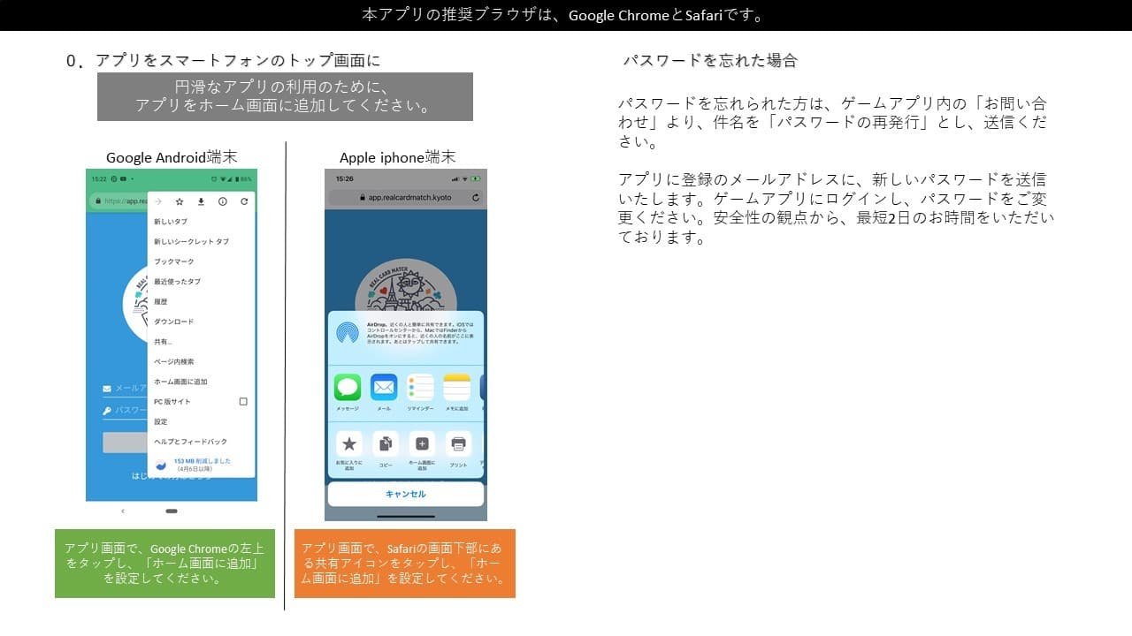This screenshot has width=1132, height=636.
Task: Click the black recommended browser banner text
Action: (566, 15)
